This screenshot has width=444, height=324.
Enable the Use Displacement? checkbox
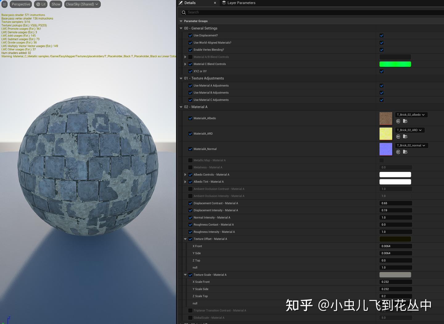point(190,35)
